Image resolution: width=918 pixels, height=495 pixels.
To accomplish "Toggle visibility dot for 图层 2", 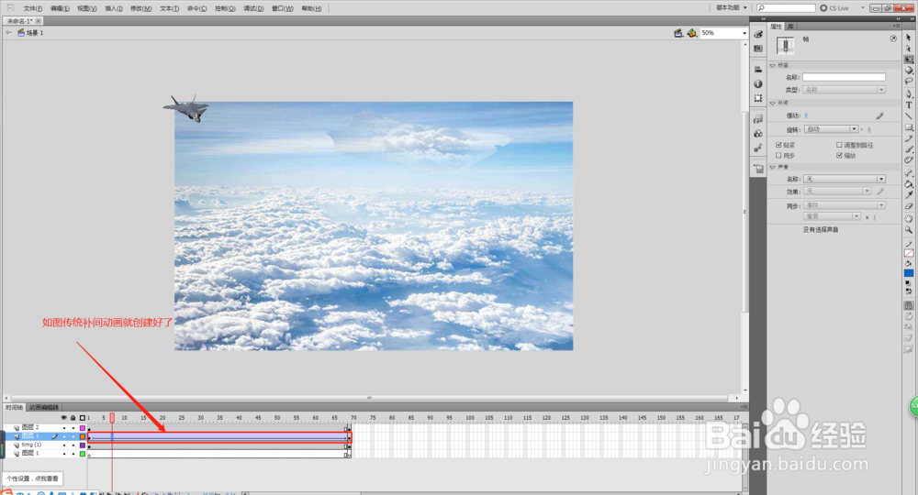I will tap(64, 428).
